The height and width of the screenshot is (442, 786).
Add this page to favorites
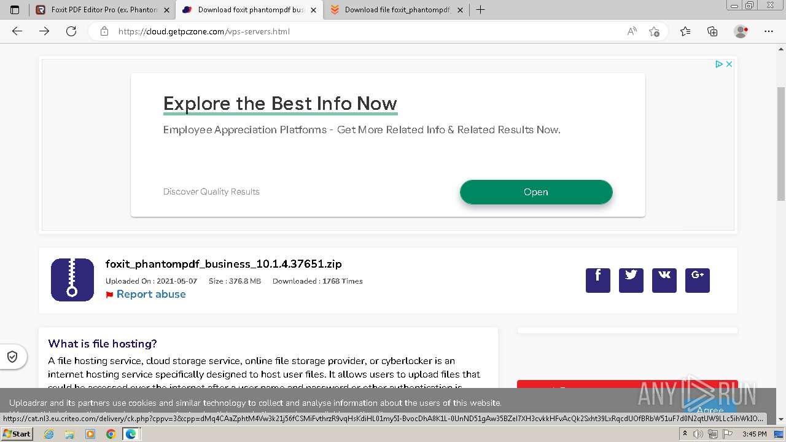point(655,31)
